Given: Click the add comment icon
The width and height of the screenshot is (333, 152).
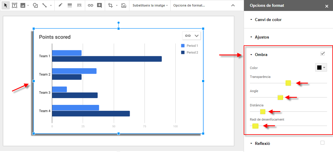Looking at the screenshot, I should coord(99,6).
